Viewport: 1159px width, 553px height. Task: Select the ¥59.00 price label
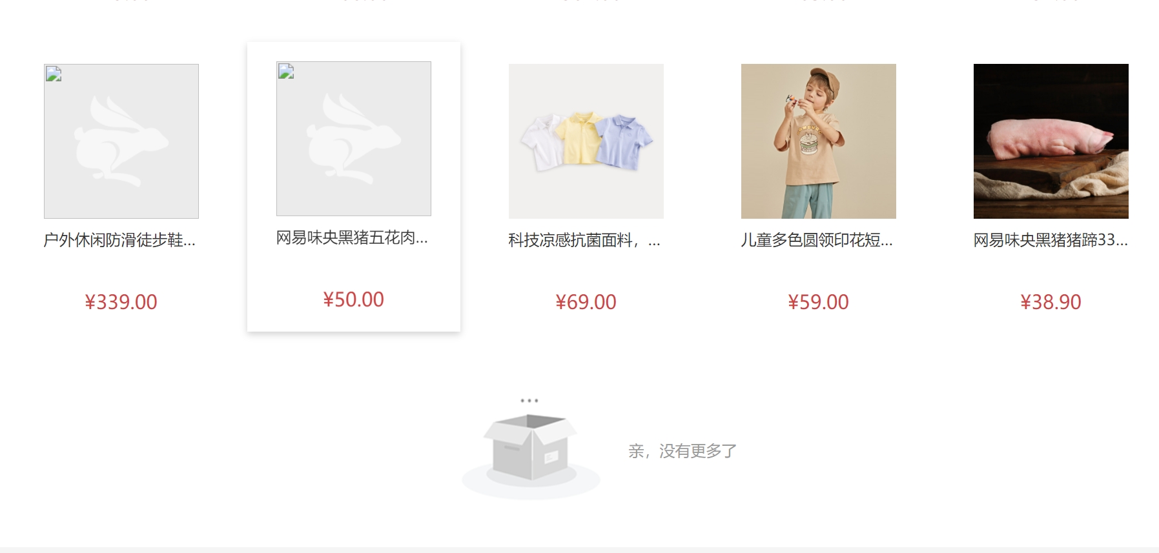click(819, 302)
